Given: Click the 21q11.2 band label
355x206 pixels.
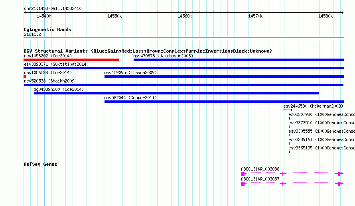Looking at the screenshot, I should point(32,34).
